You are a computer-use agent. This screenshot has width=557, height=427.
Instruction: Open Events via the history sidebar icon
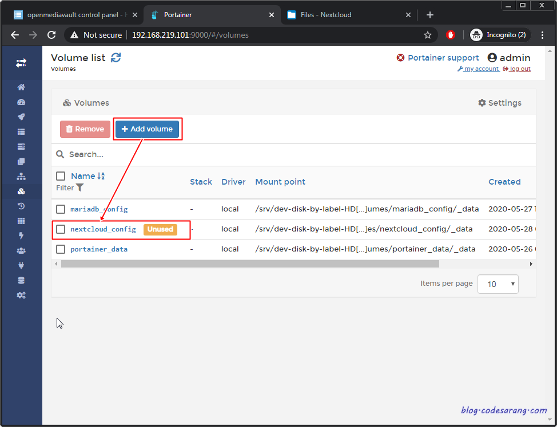point(21,206)
